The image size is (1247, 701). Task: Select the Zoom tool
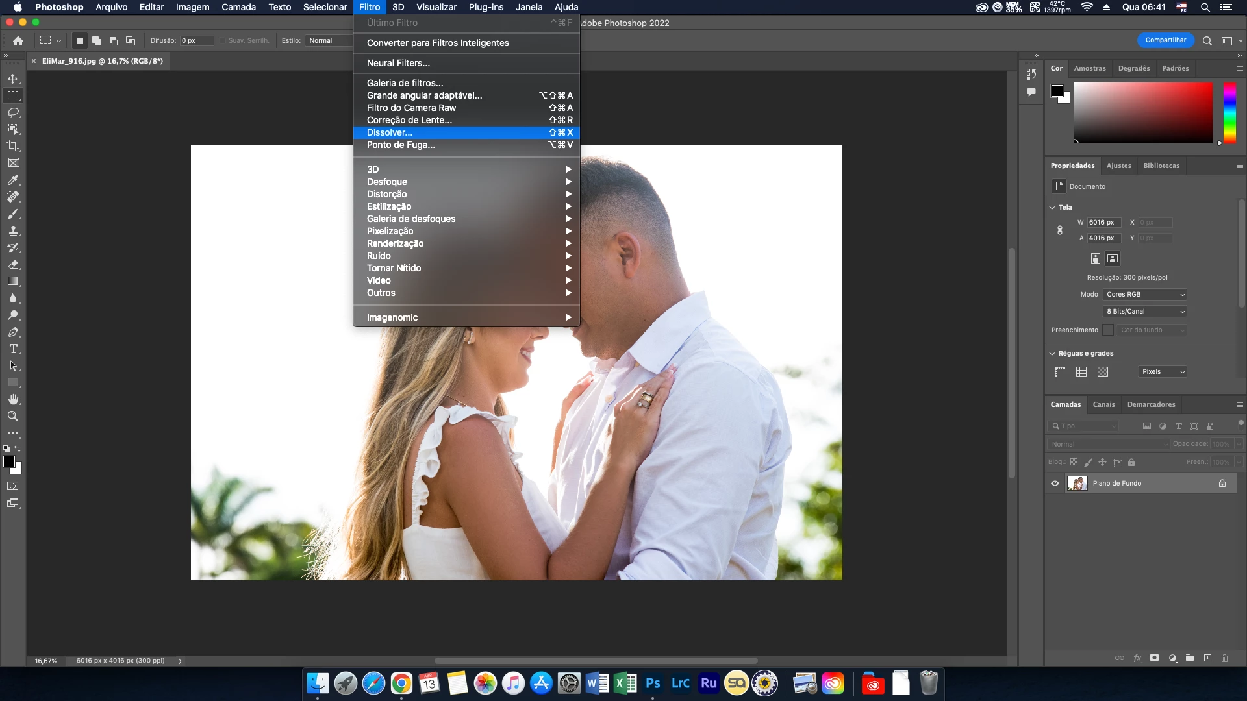pyautogui.click(x=13, y=416)
